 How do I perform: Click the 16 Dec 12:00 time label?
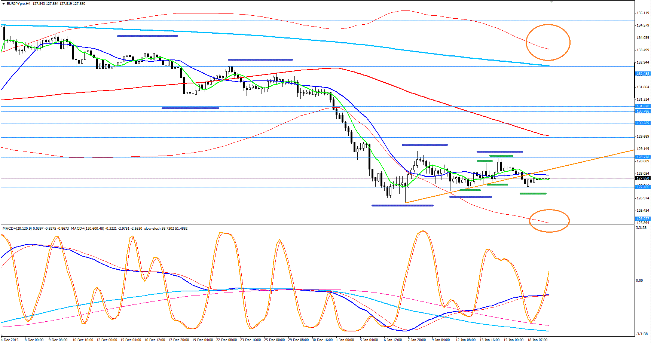[x=155, y=340]
